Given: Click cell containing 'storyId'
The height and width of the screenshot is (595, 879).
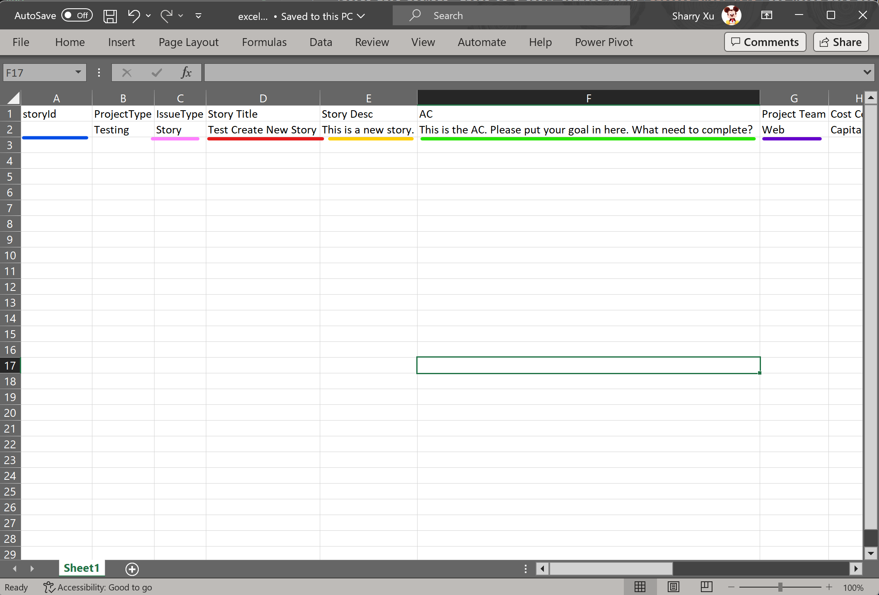Looking at the screenshot, I should coord(57,114).
